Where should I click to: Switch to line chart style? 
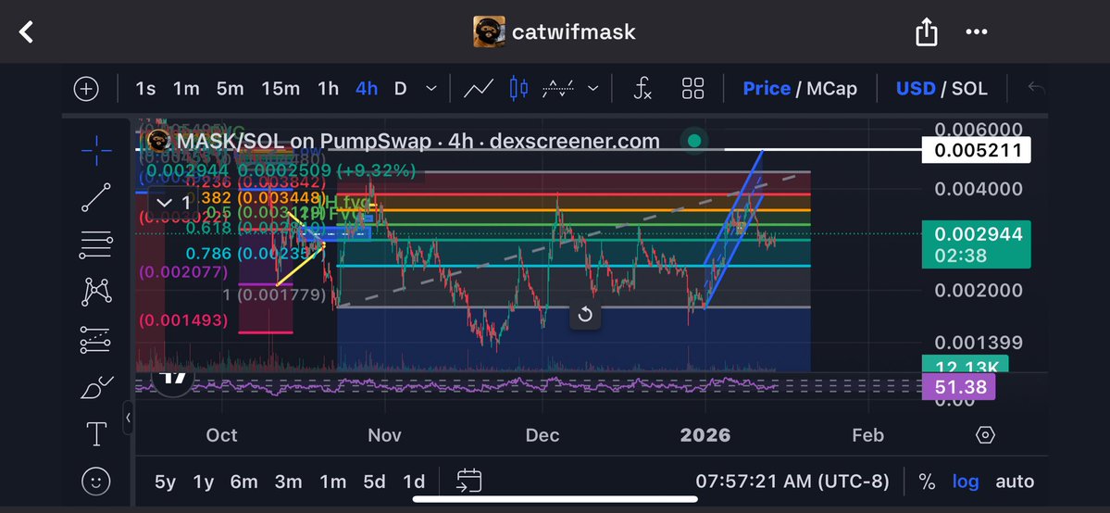coord(479,89)
